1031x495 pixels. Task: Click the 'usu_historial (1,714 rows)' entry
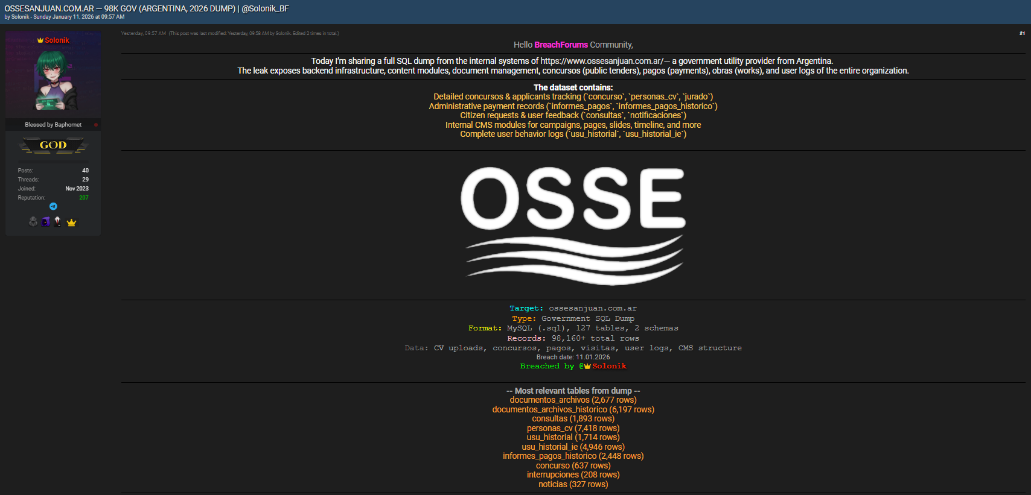[573, 437]
